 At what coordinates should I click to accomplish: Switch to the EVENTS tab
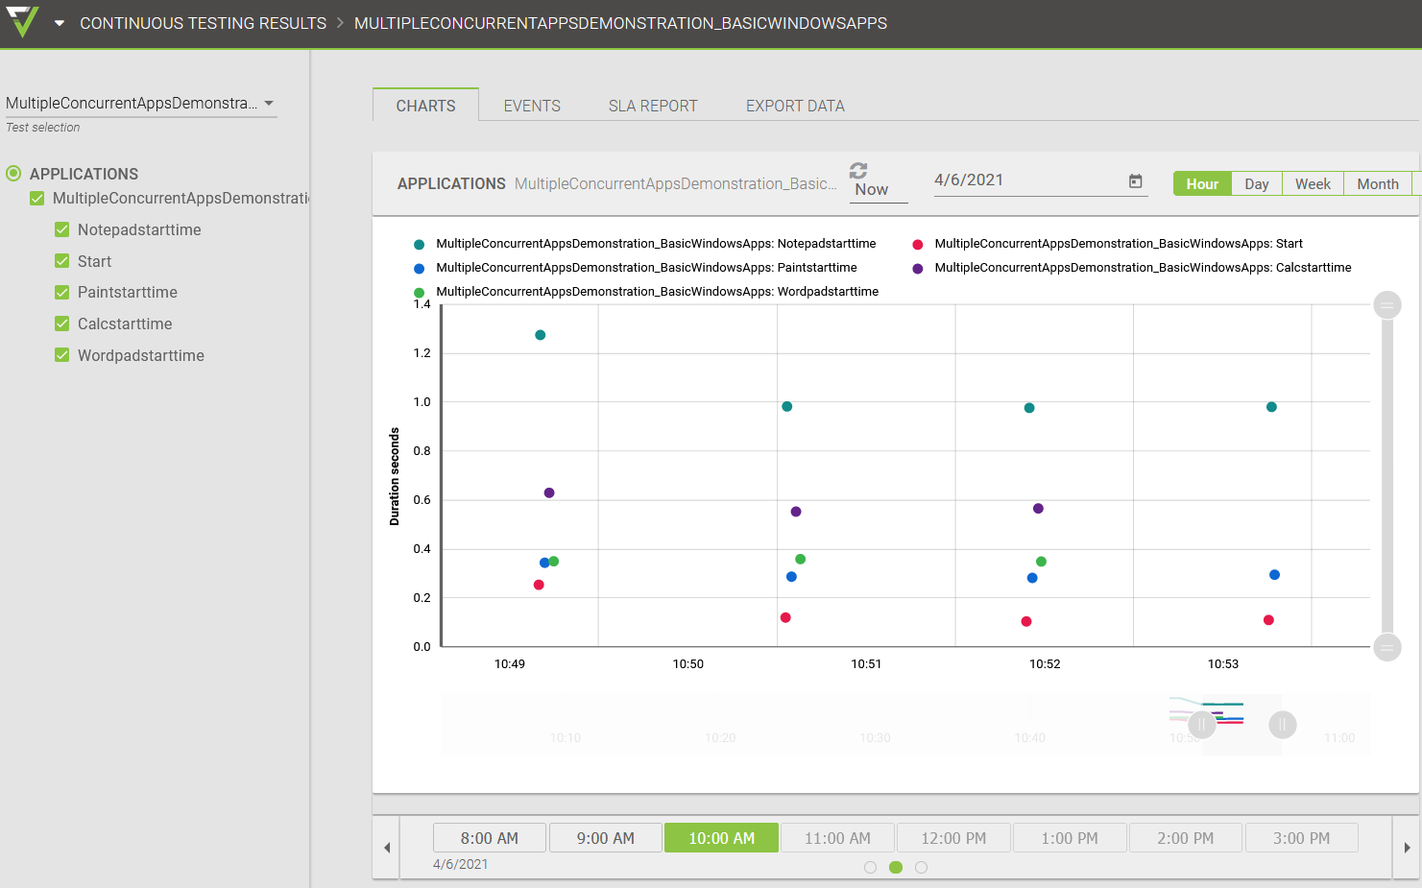point(532,106)
